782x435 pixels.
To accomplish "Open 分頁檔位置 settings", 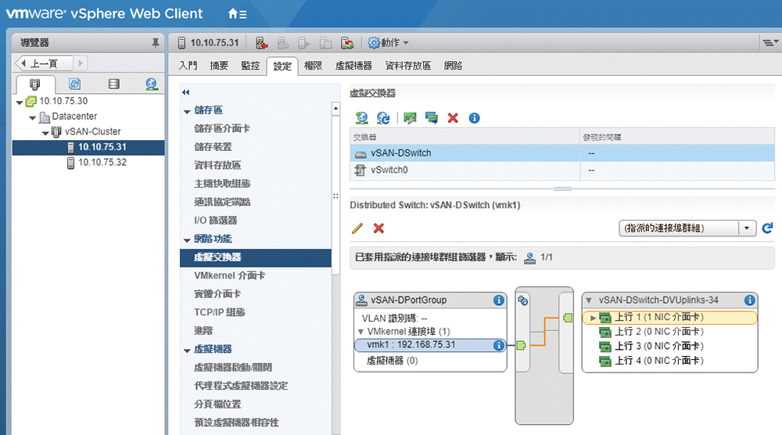I will (x=217, y=404).
